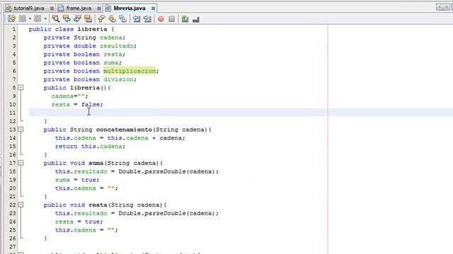
Task: Click line number 6 in the gutter
Action: click(14, 71)
